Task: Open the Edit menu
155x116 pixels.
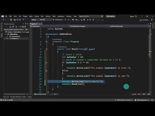Action: [10, 16]
